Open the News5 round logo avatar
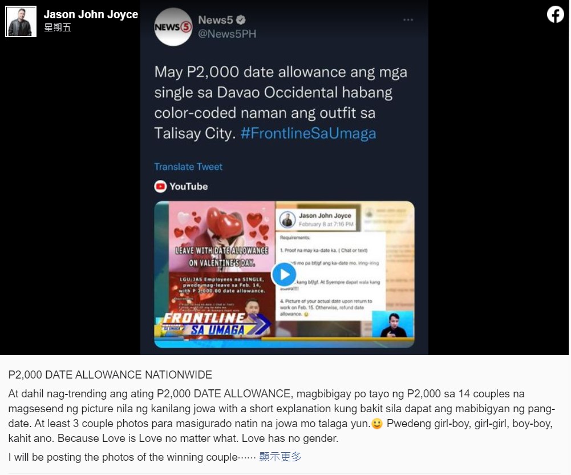Viewport: 571px width, 475px height. click(173, 27)
